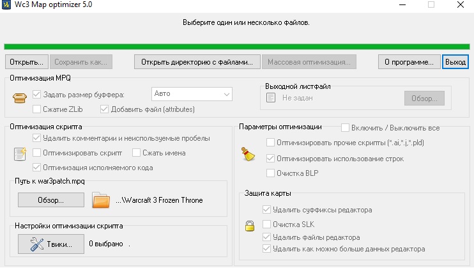474x268 pixels.
Task: Click Обзор... button for war3patch.mpq path
Action: point(51,200)
